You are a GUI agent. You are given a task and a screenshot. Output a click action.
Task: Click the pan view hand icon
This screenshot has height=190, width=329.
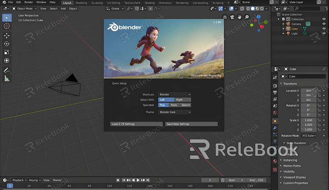pos(239,17)
